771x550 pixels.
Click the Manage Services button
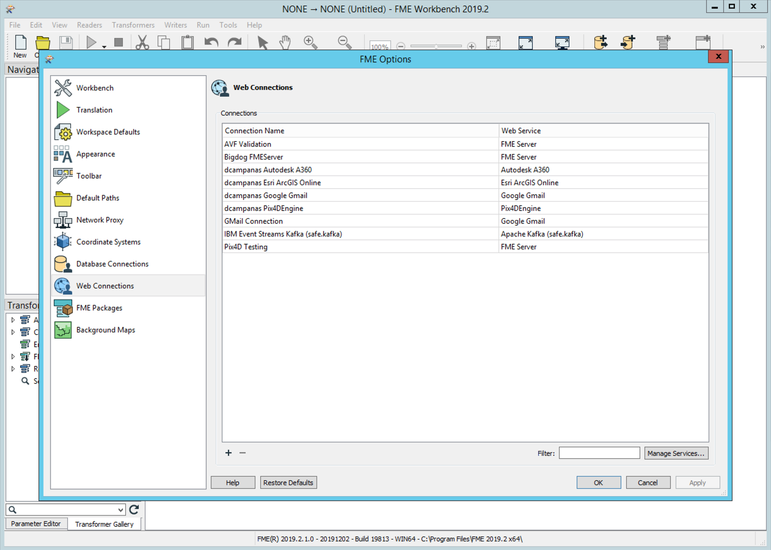676,453
